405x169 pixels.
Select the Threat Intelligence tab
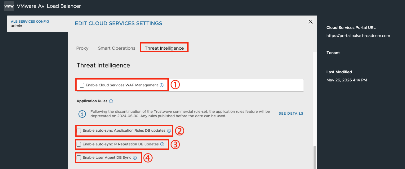164,48
